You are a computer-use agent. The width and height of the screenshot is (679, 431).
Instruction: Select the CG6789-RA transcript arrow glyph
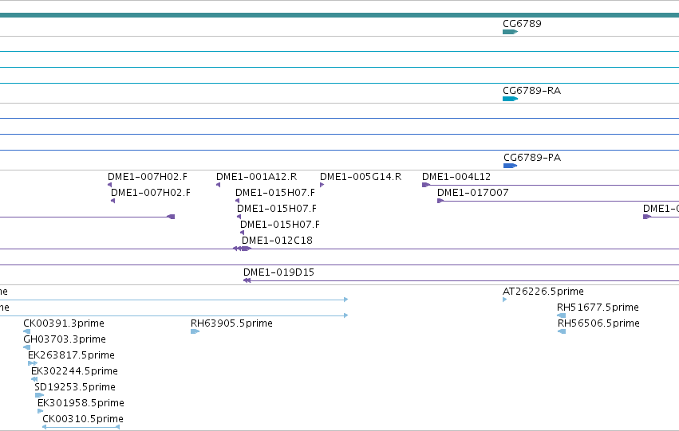pos(510,99)
